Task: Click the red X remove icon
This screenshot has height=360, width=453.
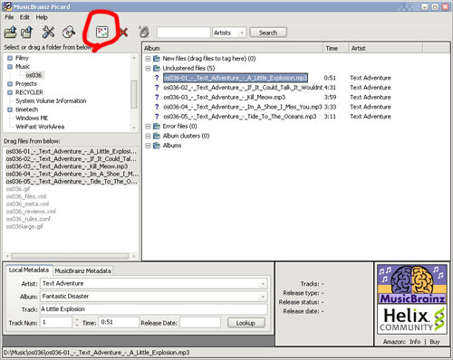Action: click(x=123, y=33)
